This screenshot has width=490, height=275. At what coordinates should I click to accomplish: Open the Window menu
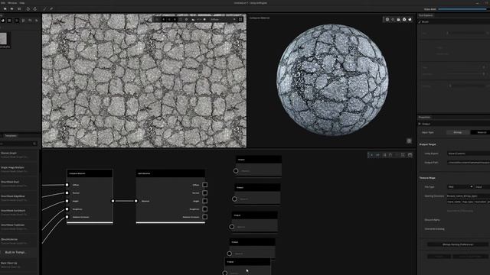click(x=12, y=3)
